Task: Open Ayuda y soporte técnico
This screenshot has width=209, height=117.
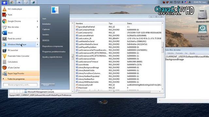Action: click(x=52, y=57)
